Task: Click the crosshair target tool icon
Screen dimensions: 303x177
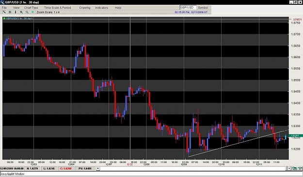Action: pos(10,12)
